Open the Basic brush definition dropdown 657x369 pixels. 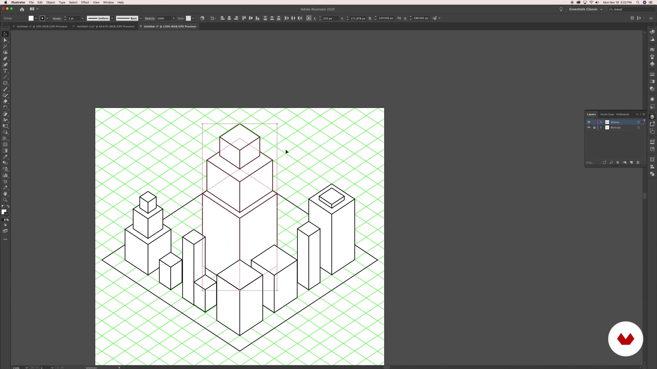[x=141, y=18]
